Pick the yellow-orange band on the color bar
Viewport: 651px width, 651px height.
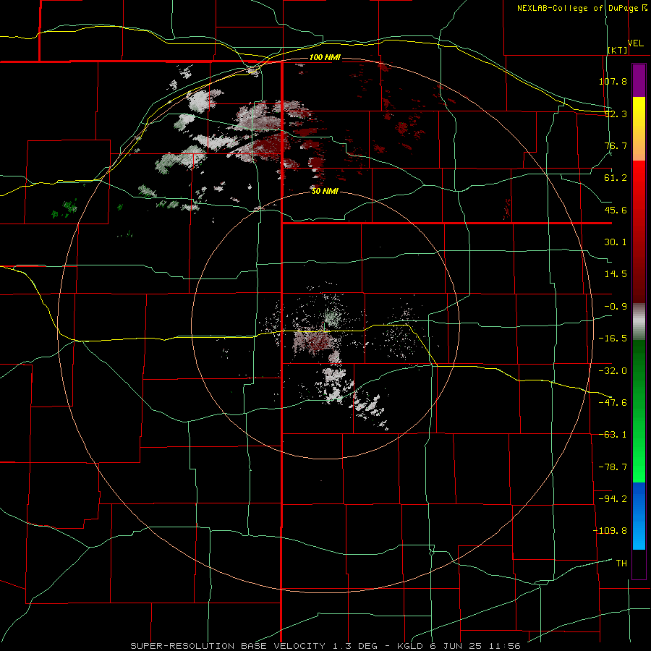pos(639,129)
